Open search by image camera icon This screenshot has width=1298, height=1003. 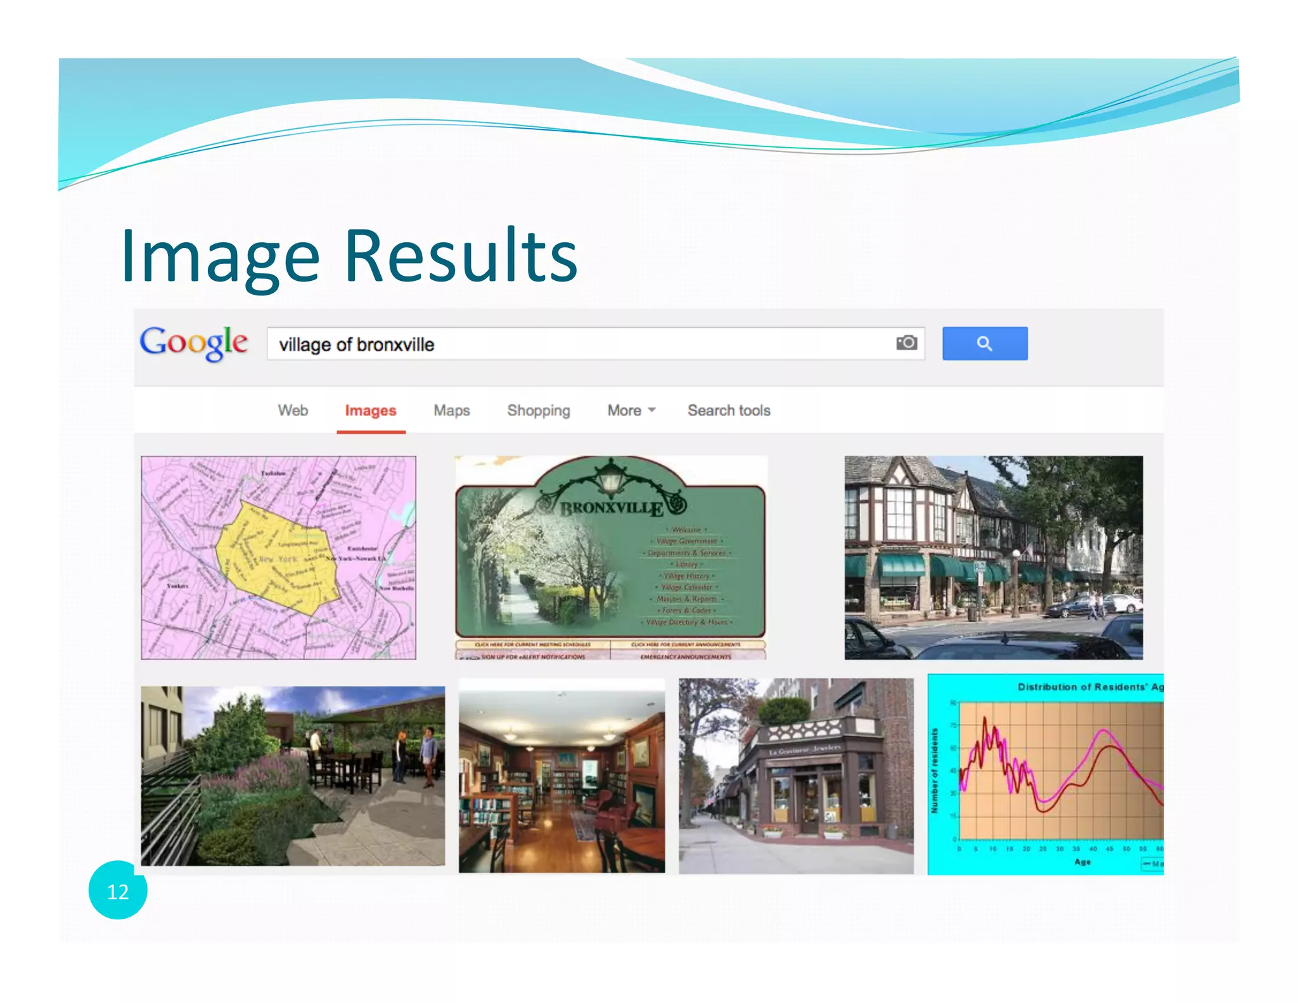(x=906, y=343)
